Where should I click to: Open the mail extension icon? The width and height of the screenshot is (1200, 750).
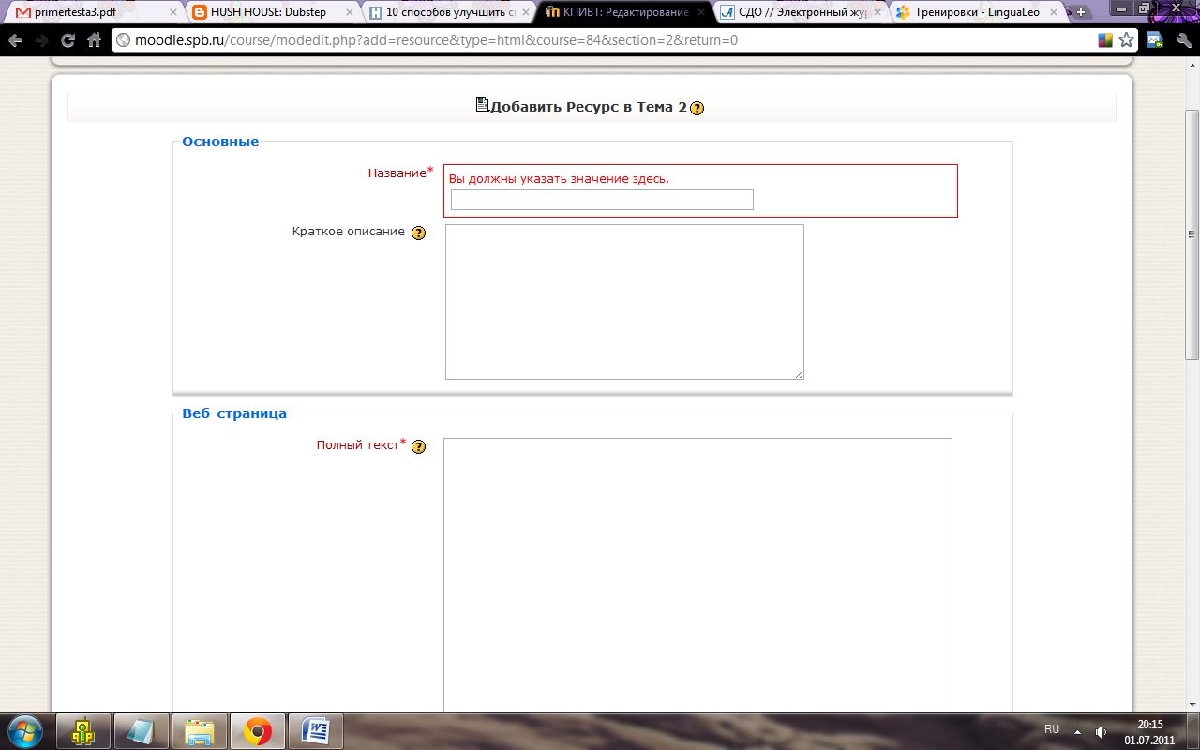1155,40
